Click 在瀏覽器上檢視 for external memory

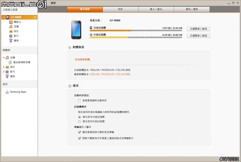(x=198, y=36)
